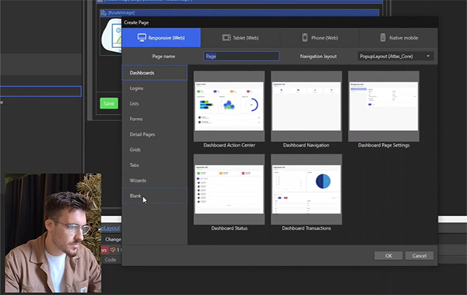
Task: Select the Tabs template category
Action: tap(155, 165)
